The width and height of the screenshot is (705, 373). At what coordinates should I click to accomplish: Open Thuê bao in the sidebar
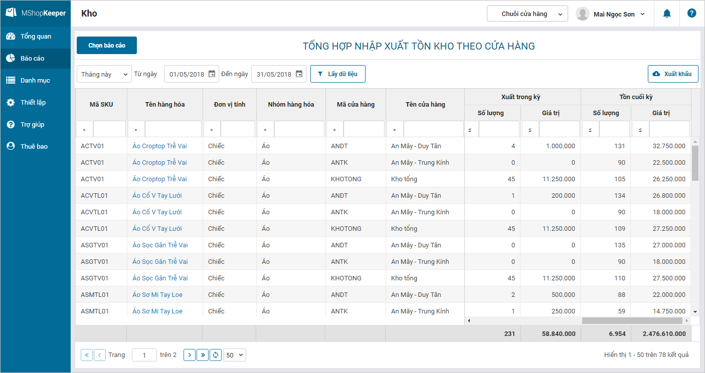(x=35, y=147)
